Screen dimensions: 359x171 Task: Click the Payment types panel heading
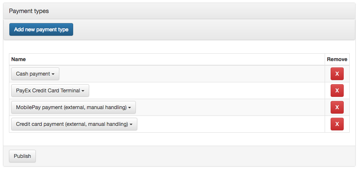29,11
